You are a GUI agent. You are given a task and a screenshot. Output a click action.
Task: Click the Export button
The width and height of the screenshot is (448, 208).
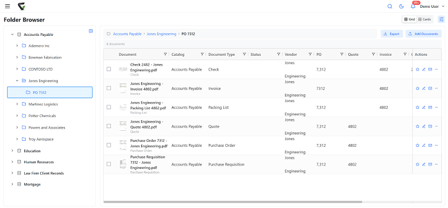(x=392, y=34)
